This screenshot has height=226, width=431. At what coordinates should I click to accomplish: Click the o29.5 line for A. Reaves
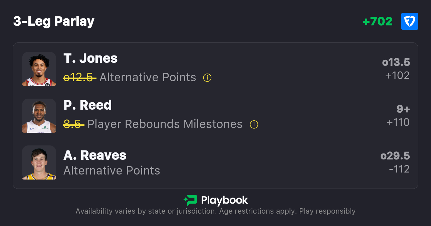coord(395,156)
